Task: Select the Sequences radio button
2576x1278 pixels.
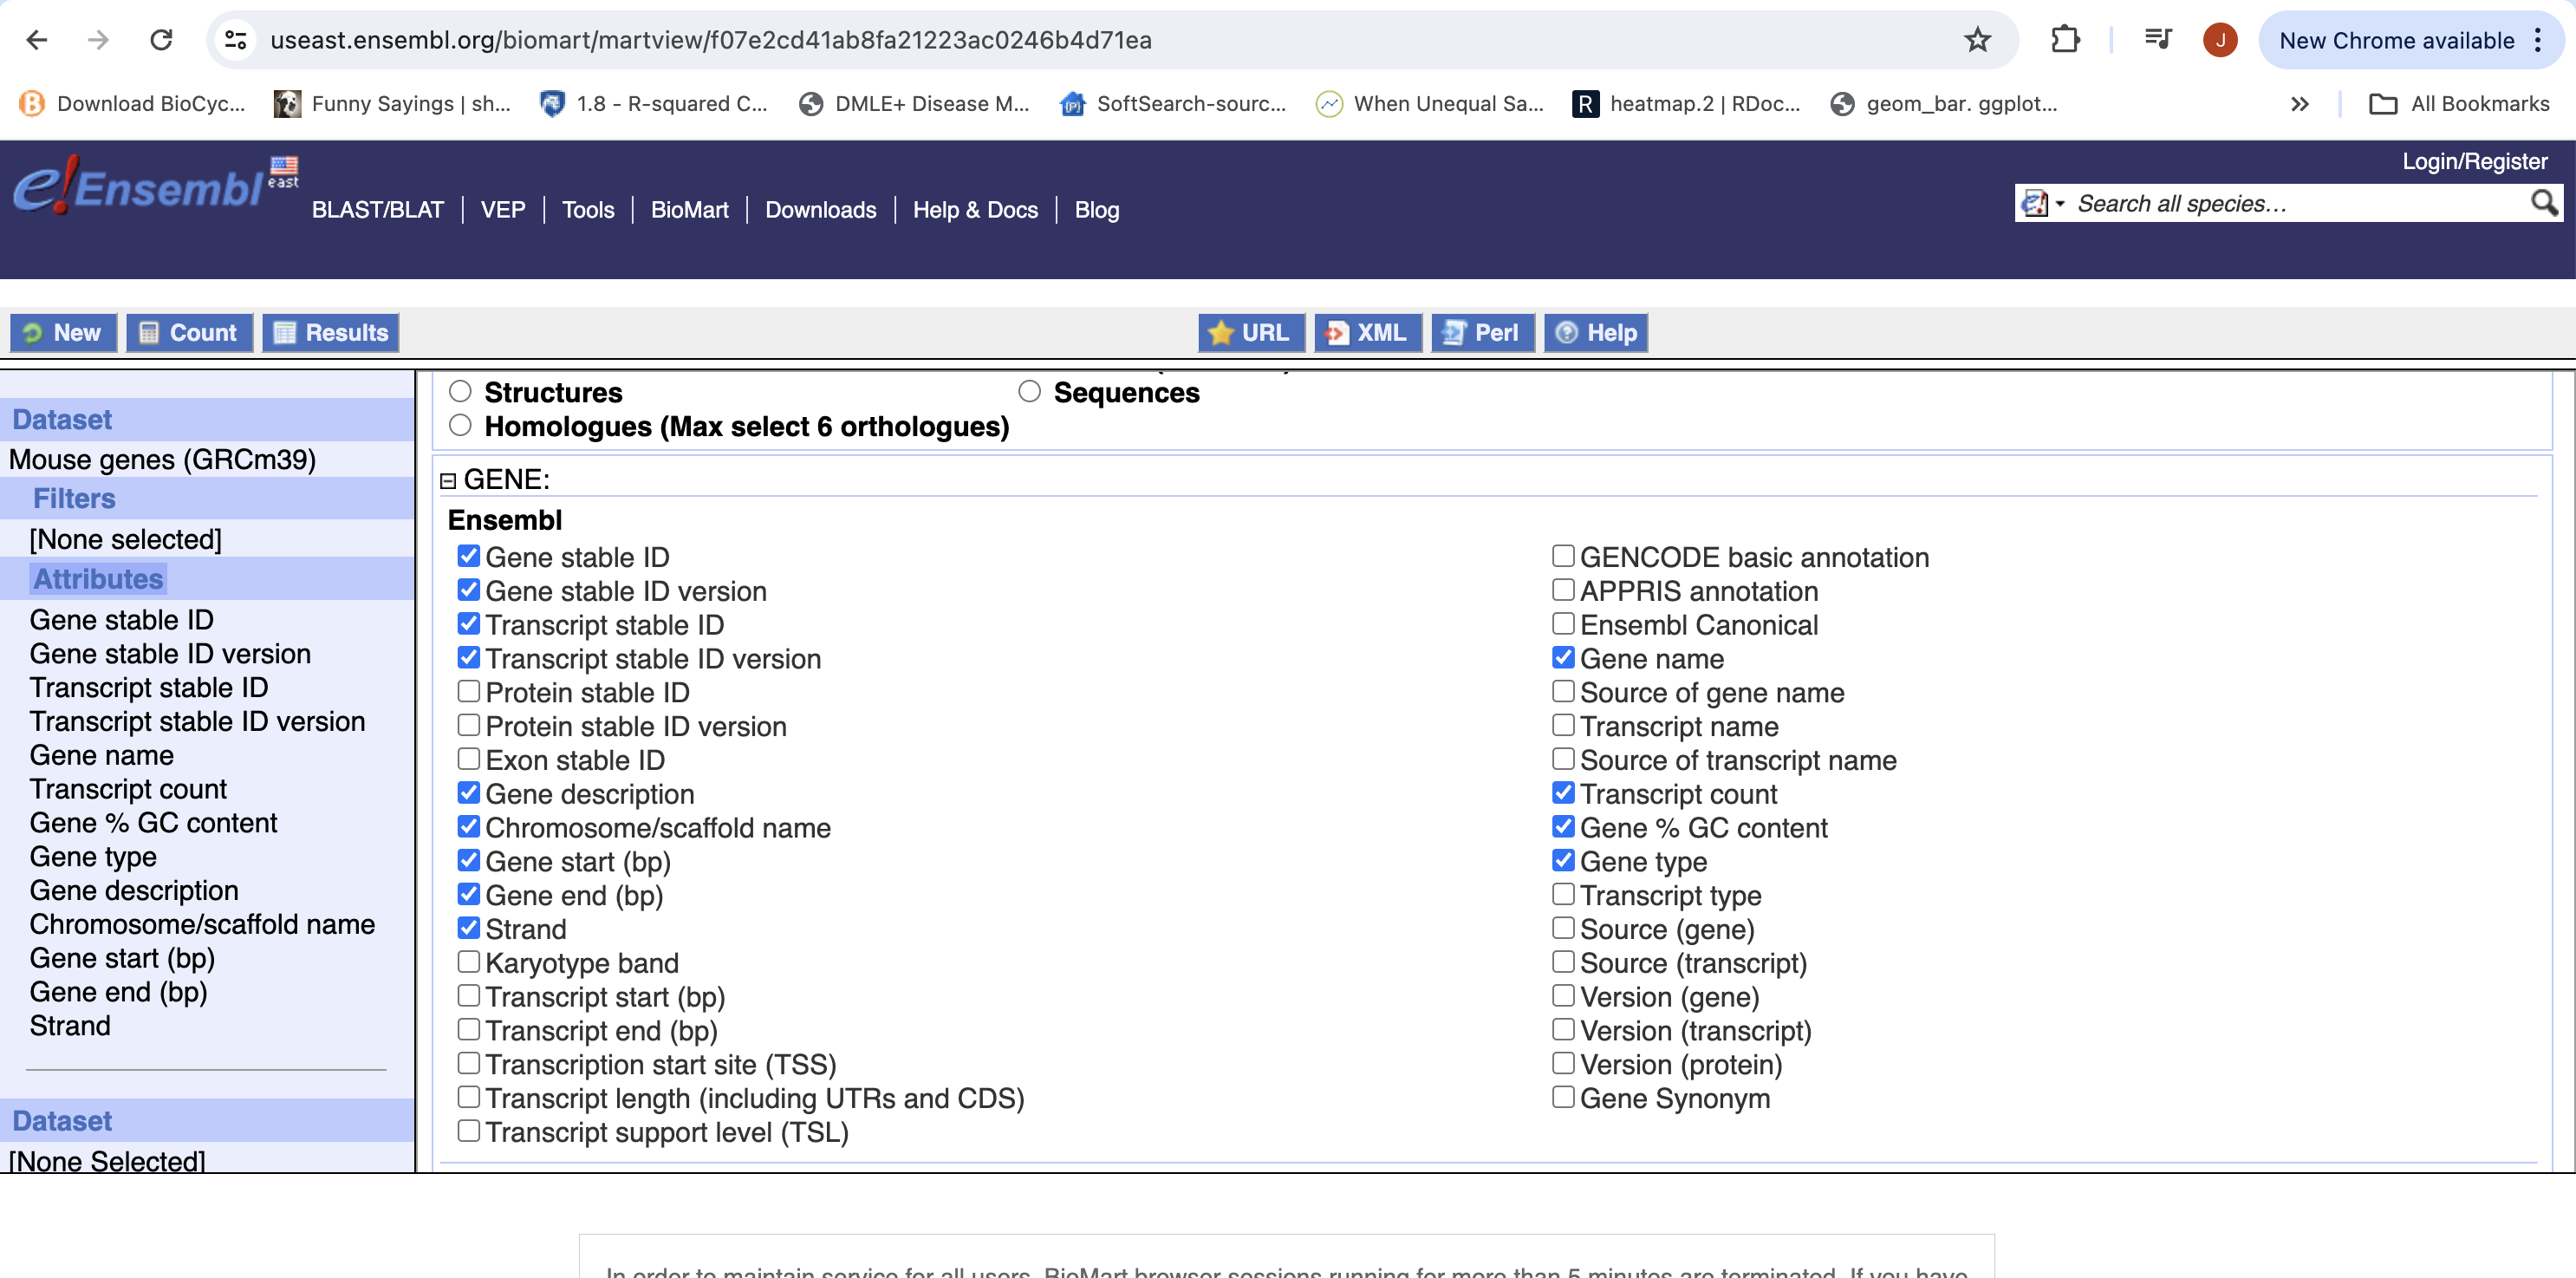Action: point(1029,392)
